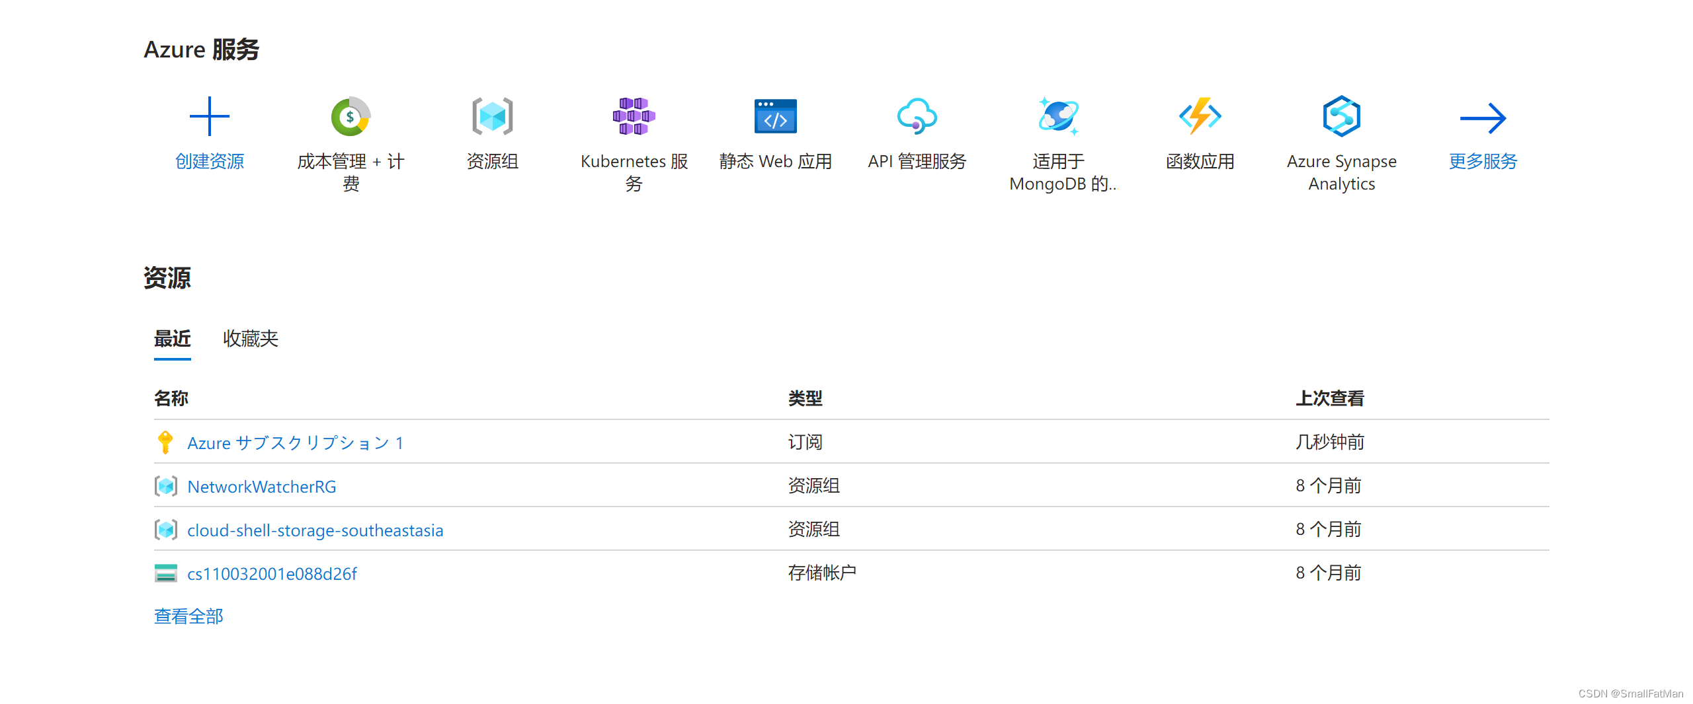Viewport: 1693px width, 704px height.
Task: Click the Create resource plus icon
Action: click(x=209, y=116)
